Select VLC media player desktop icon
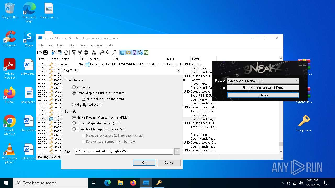The width and height of the screenshot is (335, 188). pyautogui.click(x=10, y=154)
